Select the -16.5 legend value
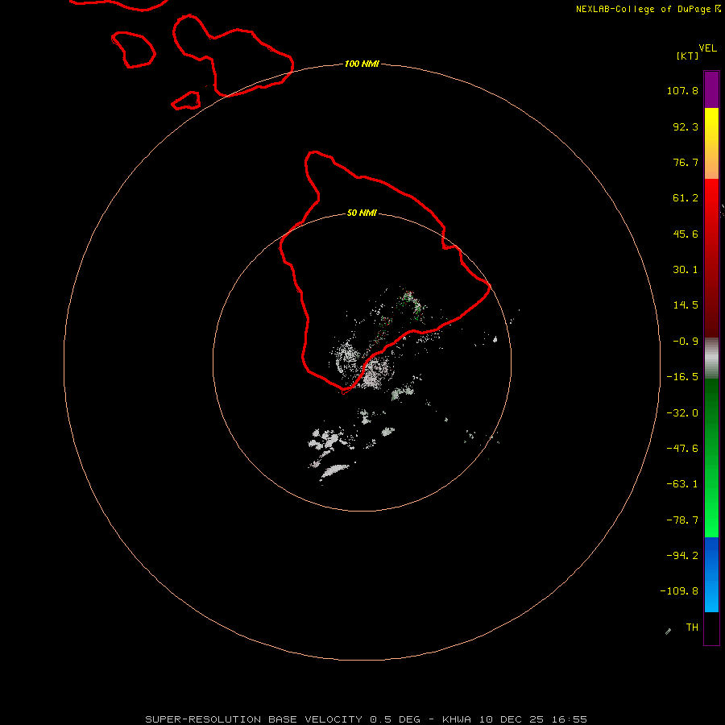This screenshot has height=725, width=725. click(x=682, y=377)
